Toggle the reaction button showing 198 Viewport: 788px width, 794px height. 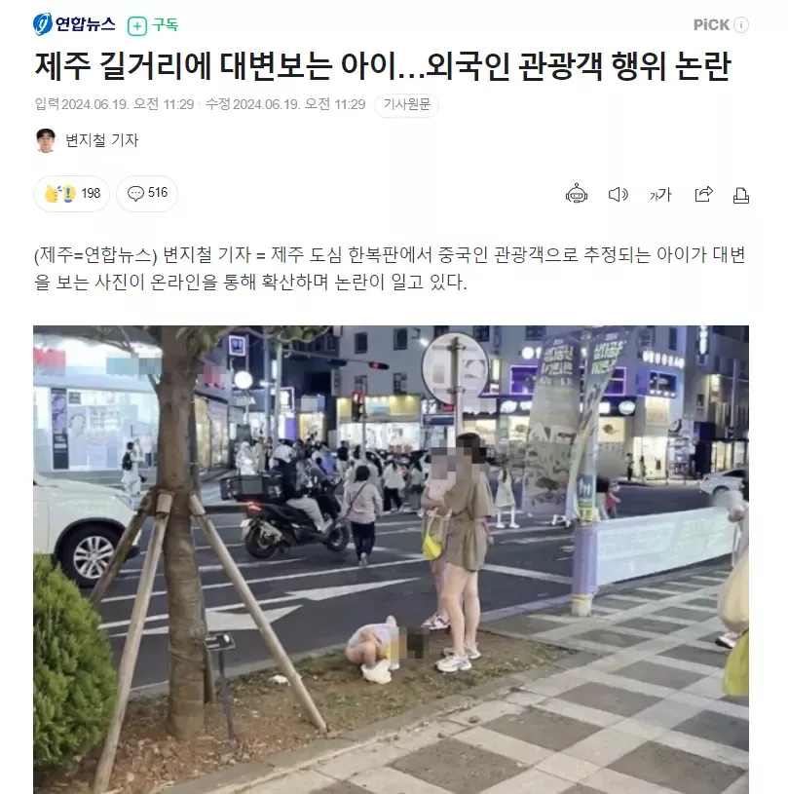(x=71, y=194)
